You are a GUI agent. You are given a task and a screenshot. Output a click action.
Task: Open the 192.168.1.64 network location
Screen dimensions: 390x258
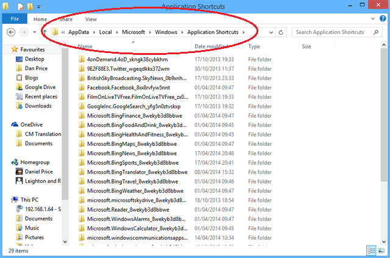(43, 209)
